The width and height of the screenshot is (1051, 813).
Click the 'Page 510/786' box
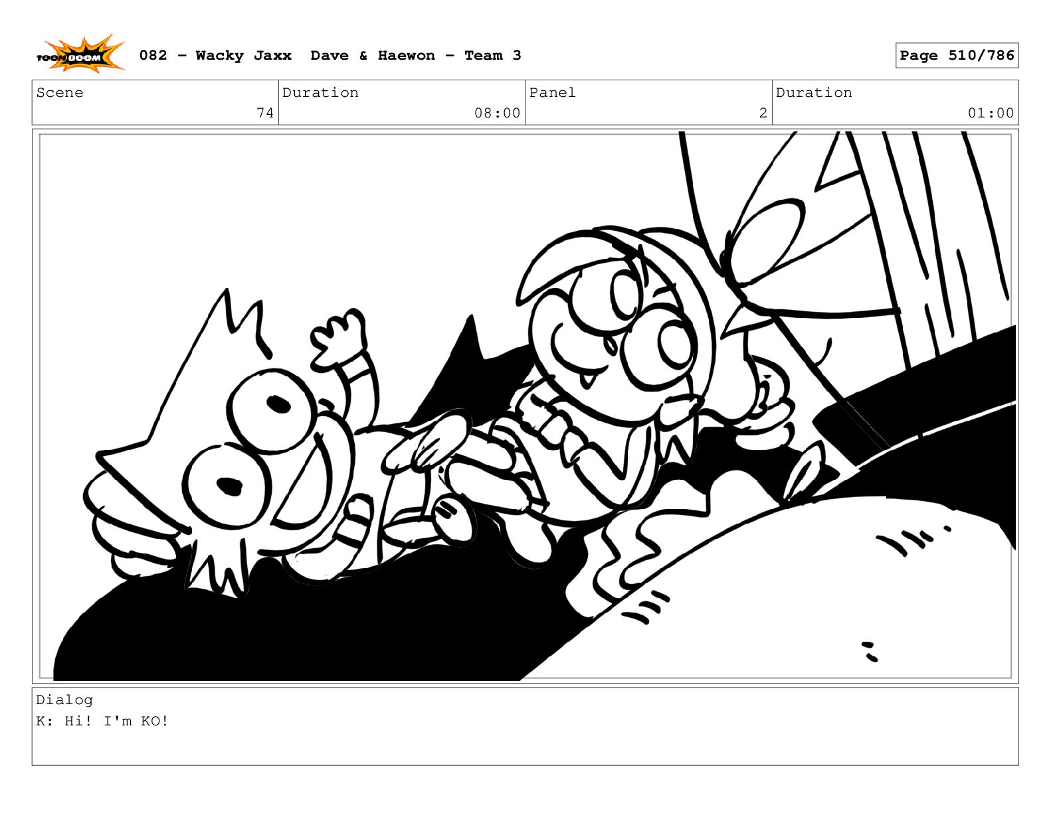957,55
